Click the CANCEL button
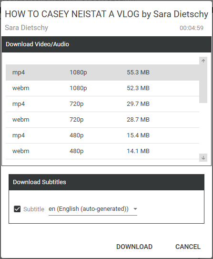Viewport: 213px width, 259px height. click(188, 247)
